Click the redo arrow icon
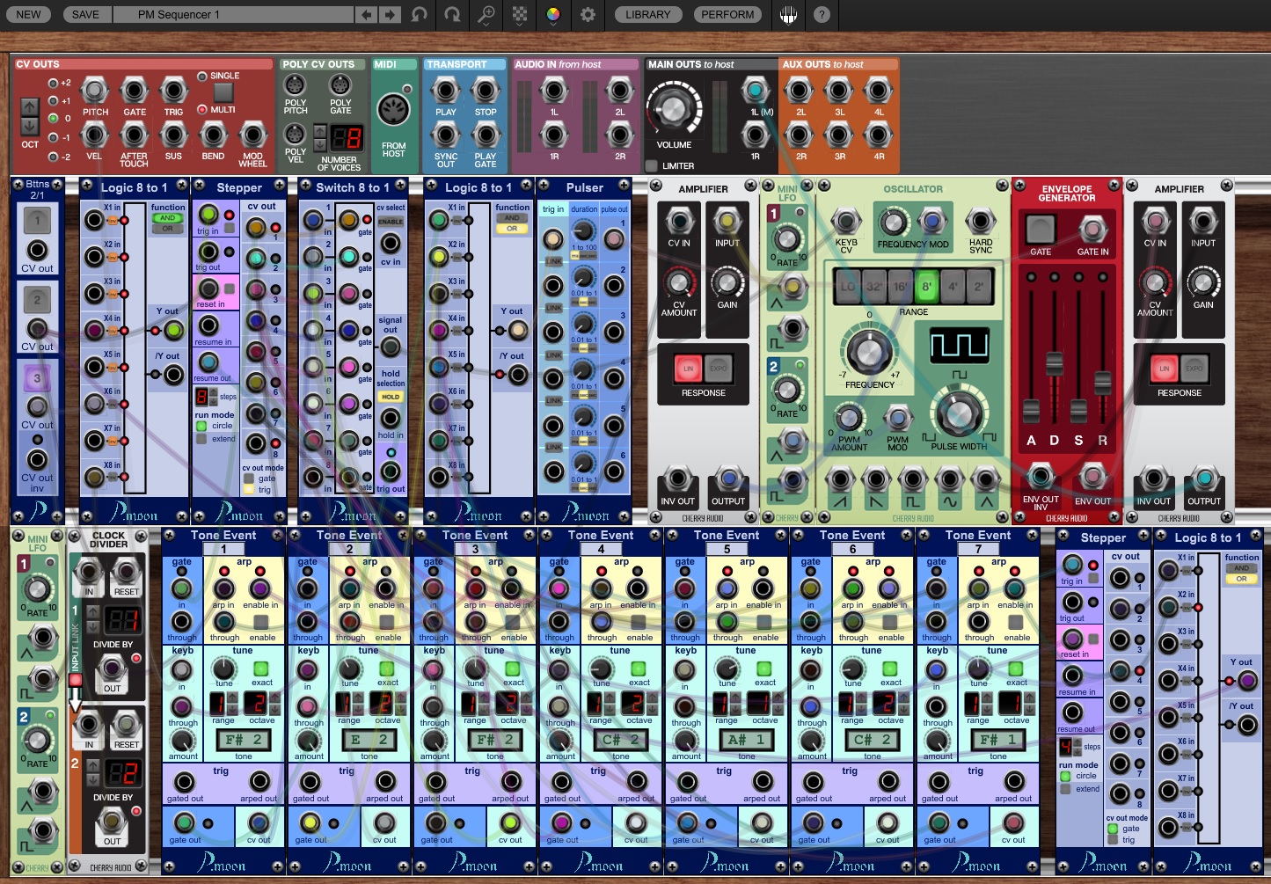This screenshot has width=1271, height=884. coord(452,13)
